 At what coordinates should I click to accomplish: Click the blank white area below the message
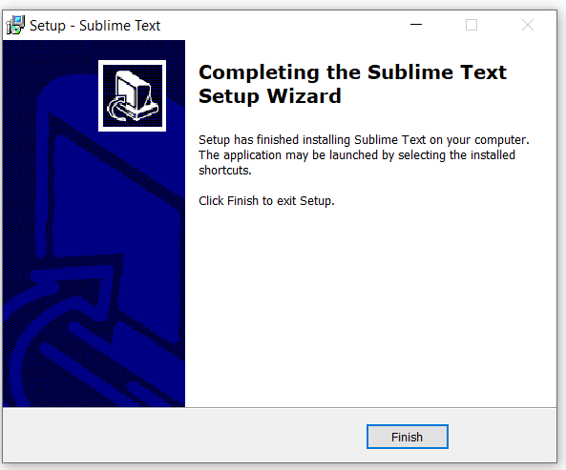[370, 306]
